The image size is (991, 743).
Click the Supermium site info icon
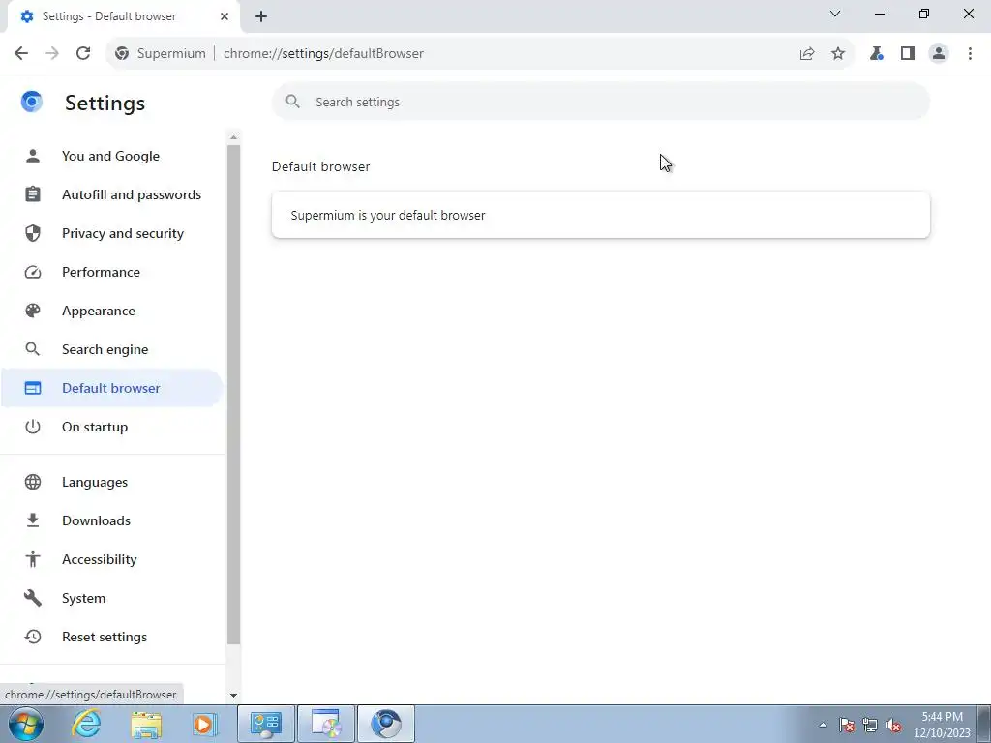122,54
